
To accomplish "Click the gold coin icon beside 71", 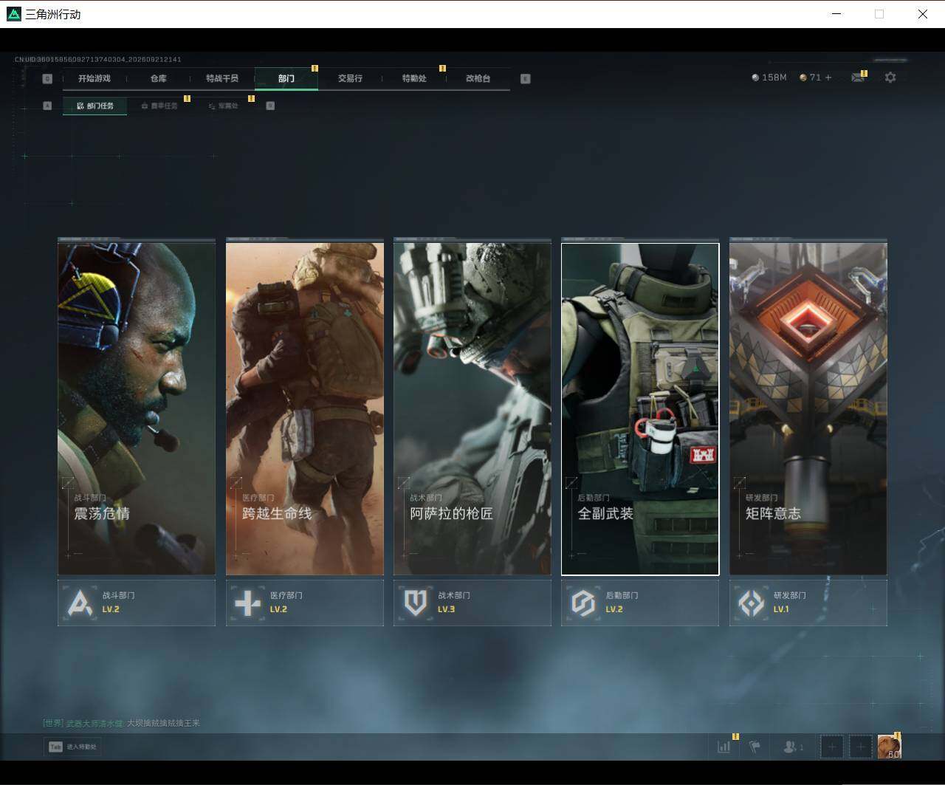I will 803,78.
